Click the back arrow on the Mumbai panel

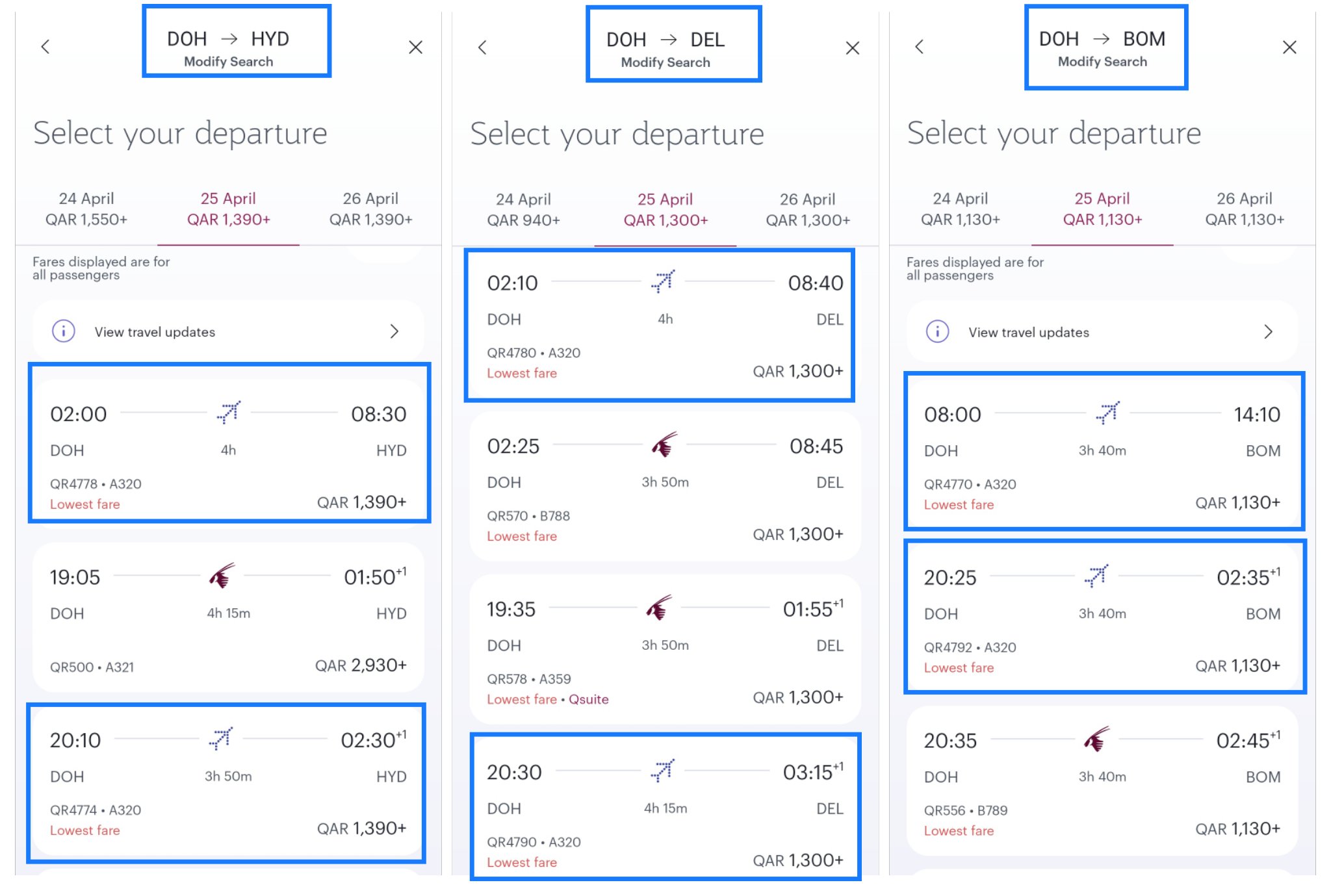920,47
